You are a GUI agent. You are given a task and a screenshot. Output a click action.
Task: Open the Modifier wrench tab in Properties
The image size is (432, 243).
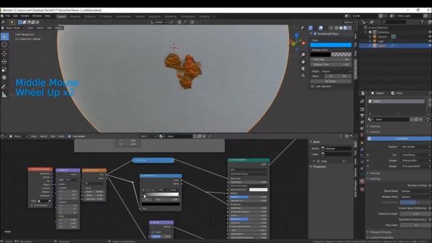point(362,149)
